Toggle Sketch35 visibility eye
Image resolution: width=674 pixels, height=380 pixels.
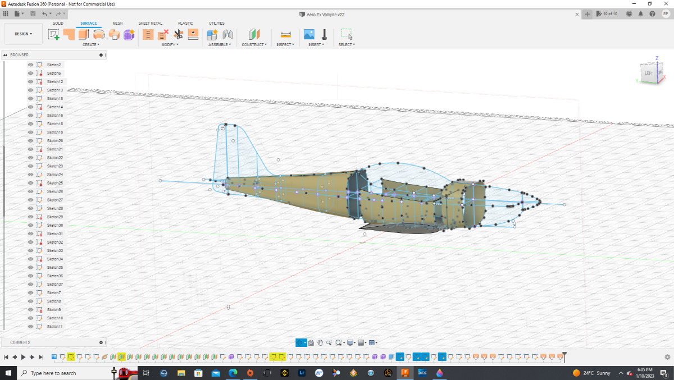pos(30,267)
